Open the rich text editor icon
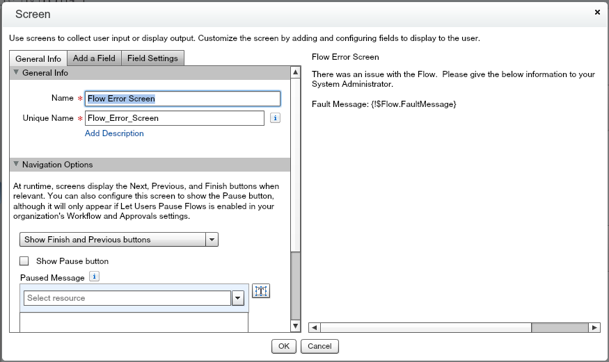This screenshot has height=362, width=609. point(260,292)
